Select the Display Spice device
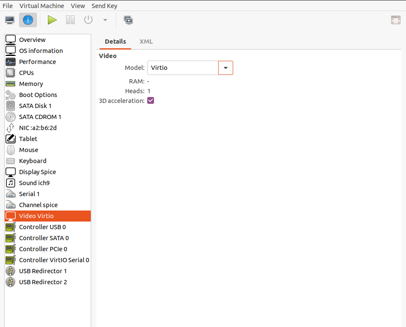Image resolution: width=406 pixels, height=327 pixels. point(37,172)
